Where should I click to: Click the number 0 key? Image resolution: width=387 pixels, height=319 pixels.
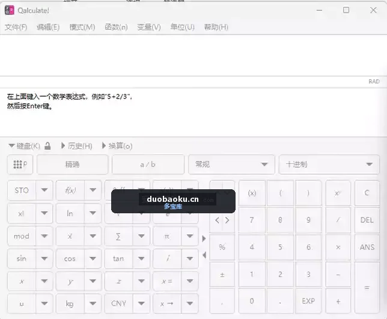[252, 301]
